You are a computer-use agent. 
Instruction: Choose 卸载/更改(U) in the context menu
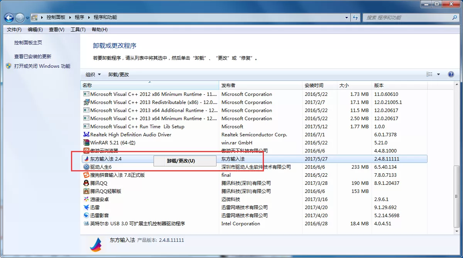pos(185,161)
